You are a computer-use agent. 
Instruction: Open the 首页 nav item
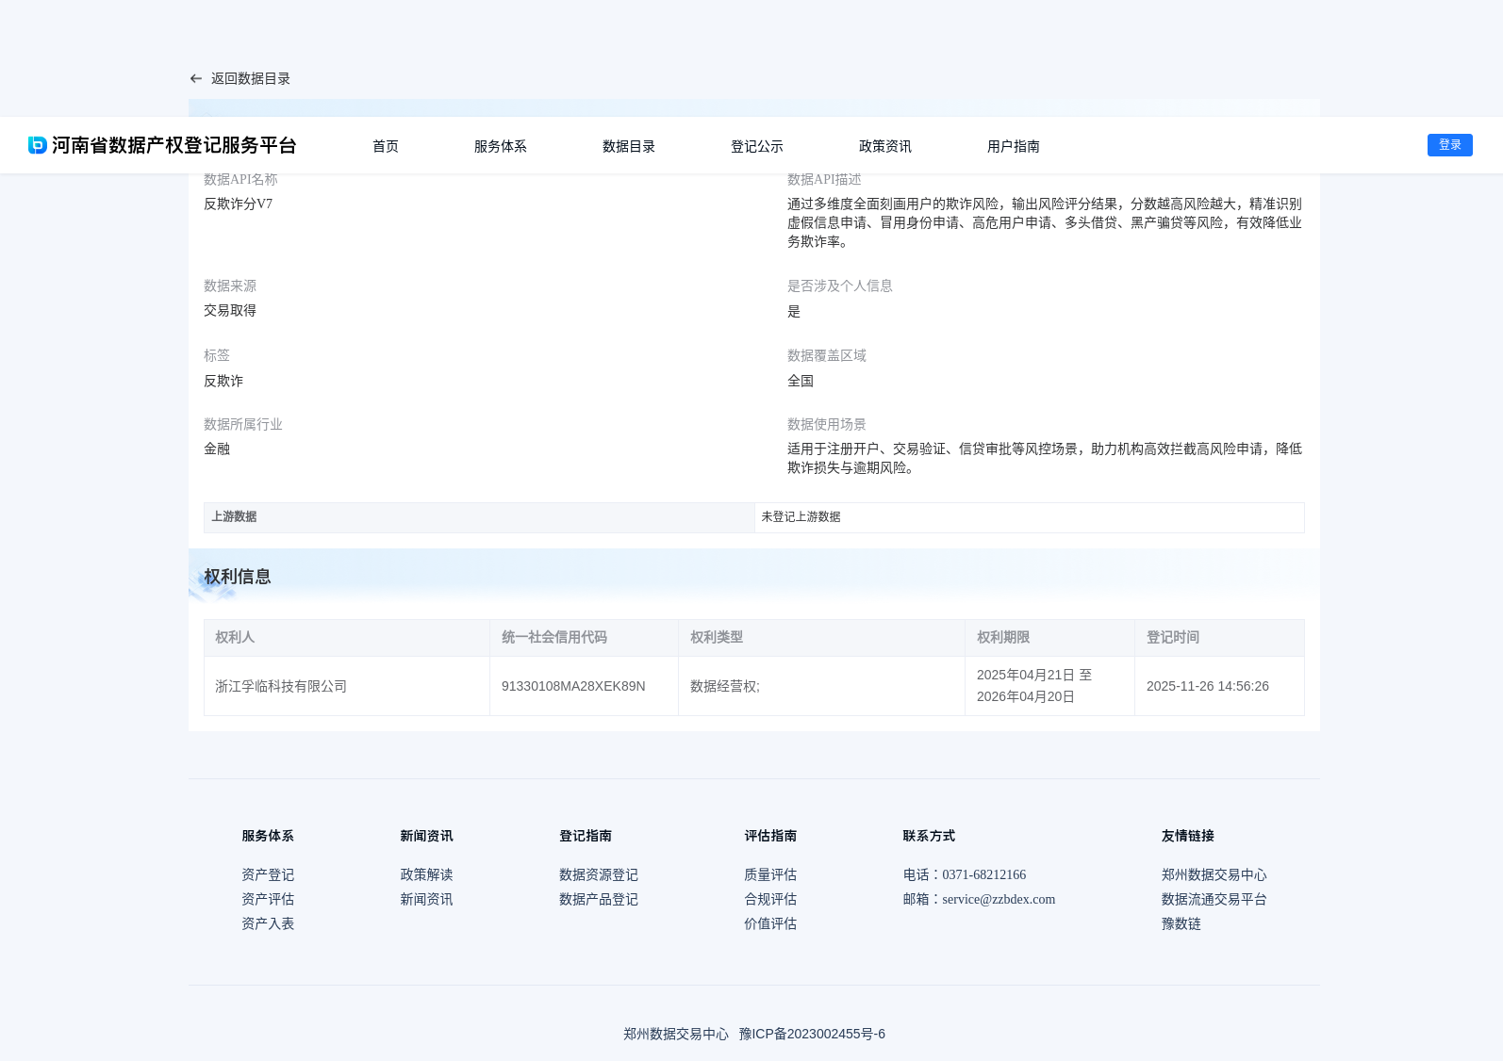[x=386, y=146]
